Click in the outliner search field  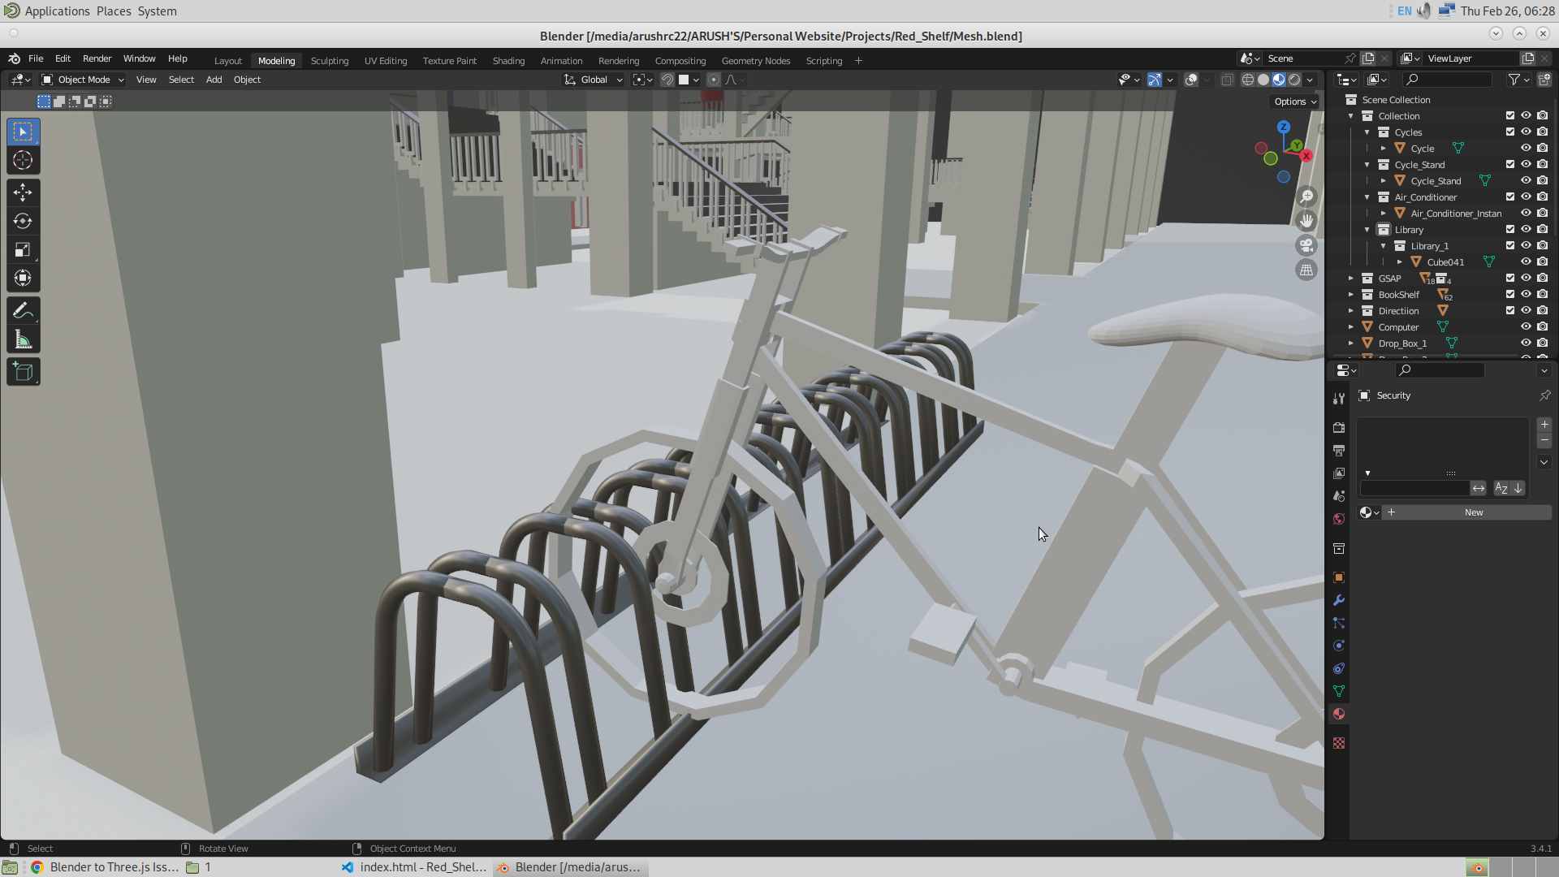click(1448, 79)
